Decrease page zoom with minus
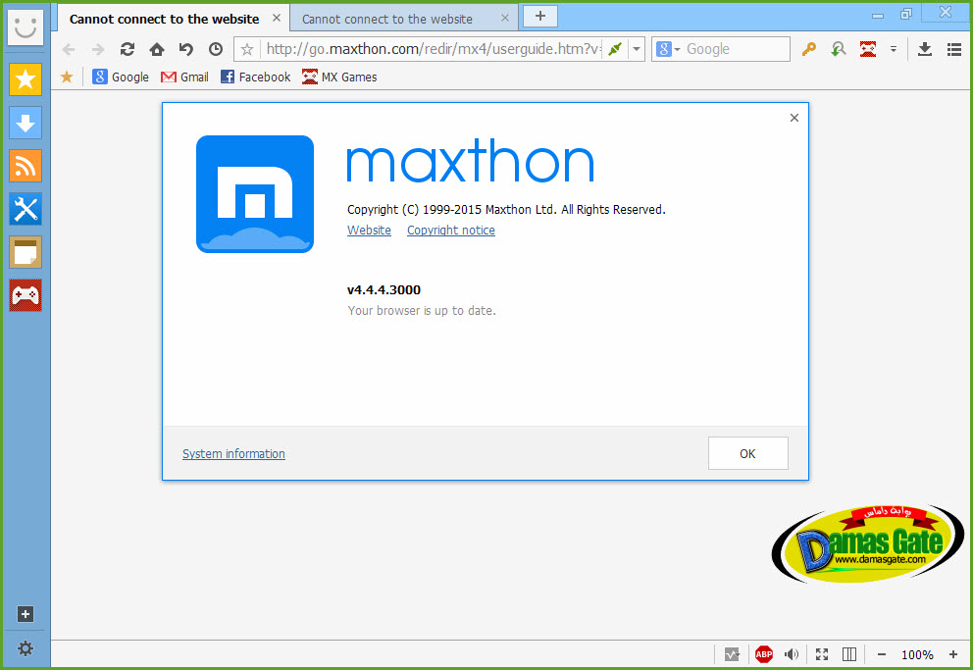973x670 pixels. click(x=881, y=654)
